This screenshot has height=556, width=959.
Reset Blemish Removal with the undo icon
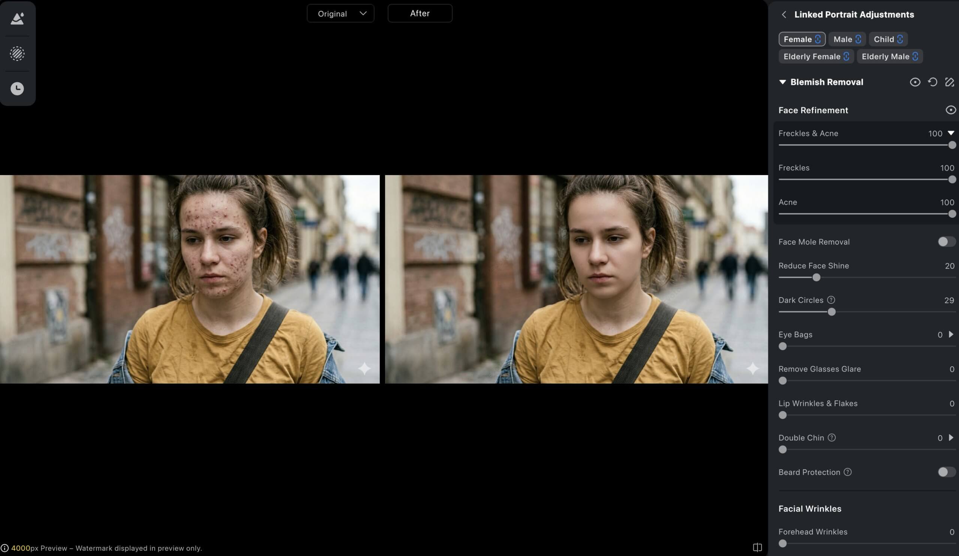point(932,82)
